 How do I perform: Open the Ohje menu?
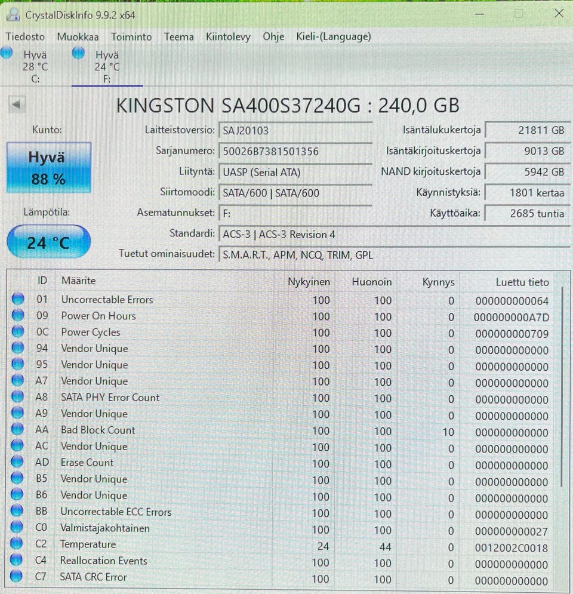point(273,37)
